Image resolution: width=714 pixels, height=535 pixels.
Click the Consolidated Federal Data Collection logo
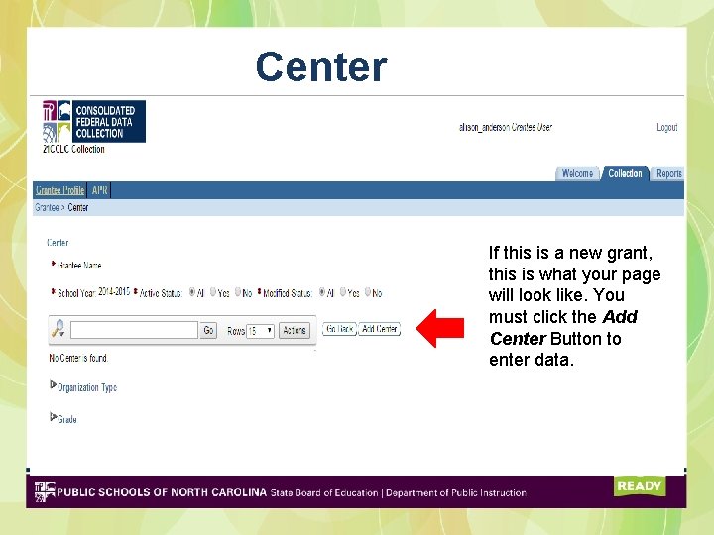tap(94, 122)
